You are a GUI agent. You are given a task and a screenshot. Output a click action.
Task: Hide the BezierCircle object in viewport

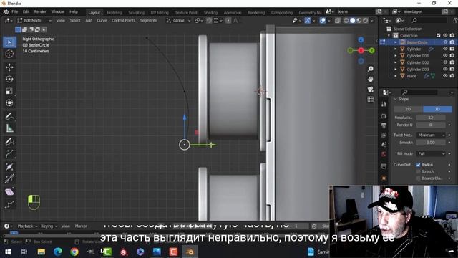tap(445, 42)
